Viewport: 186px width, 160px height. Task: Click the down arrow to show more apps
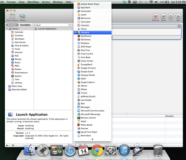(92, 139)
